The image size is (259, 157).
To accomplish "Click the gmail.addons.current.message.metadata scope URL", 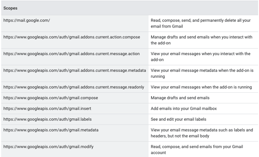I will 75,71.
